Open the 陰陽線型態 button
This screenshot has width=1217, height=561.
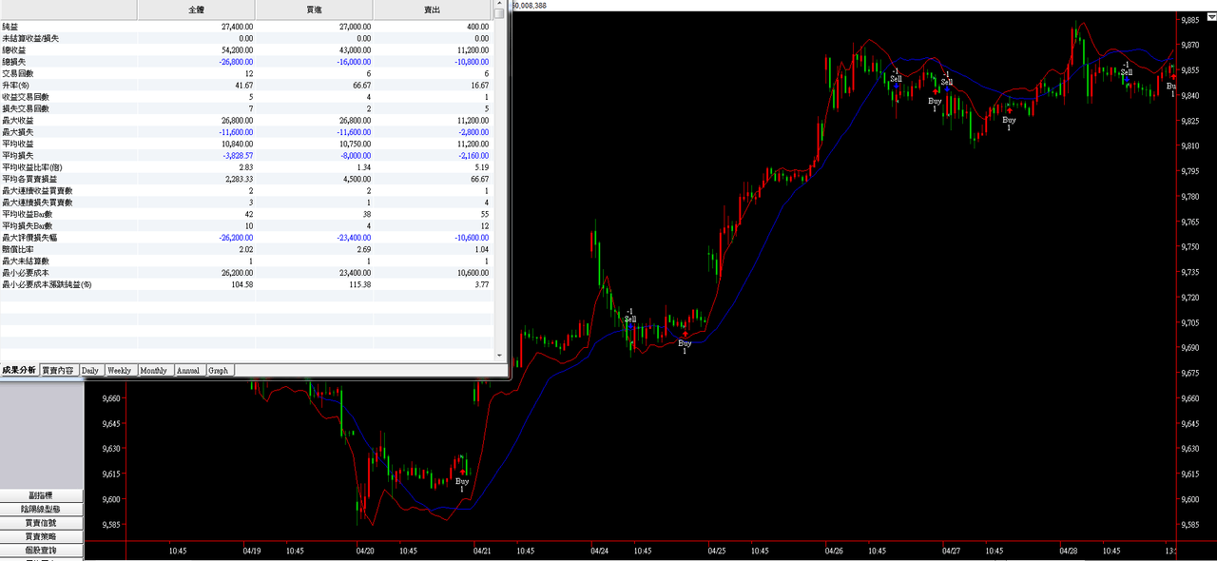(x=41, y=509)
